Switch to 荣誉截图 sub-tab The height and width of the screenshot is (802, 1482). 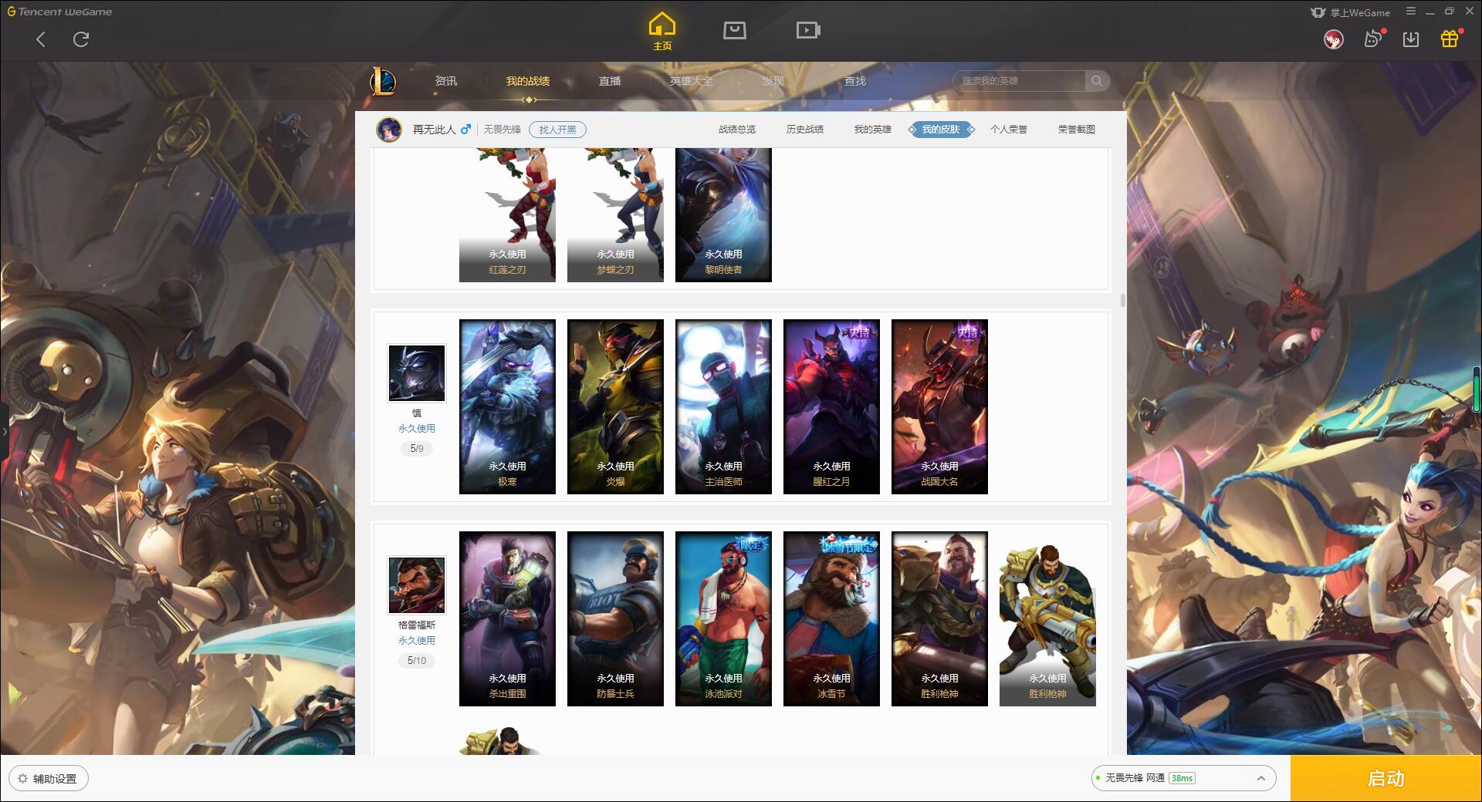pos(1077,130)
